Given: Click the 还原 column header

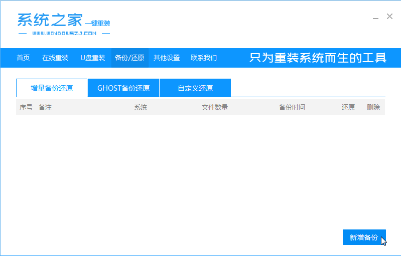Looking at the screenshot, I should coord(348,107).
